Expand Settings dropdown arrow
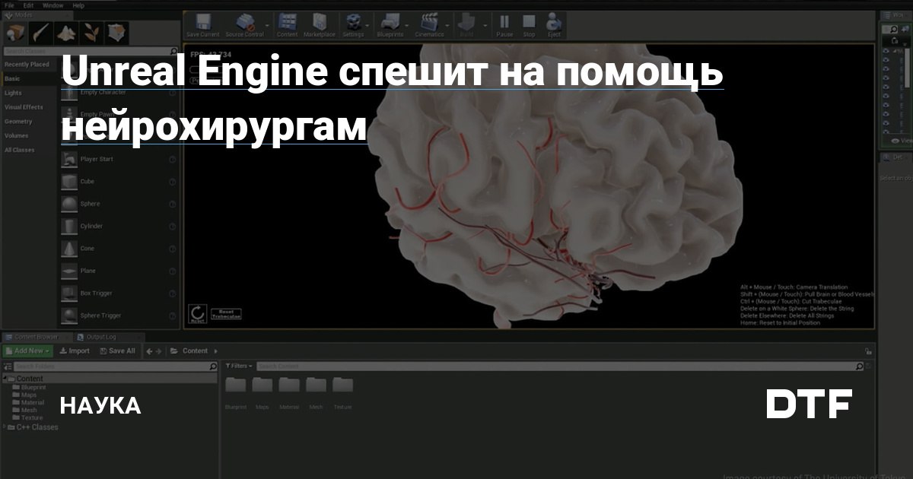The height and width of the screenshot is (479, 913). coord(369,24)
